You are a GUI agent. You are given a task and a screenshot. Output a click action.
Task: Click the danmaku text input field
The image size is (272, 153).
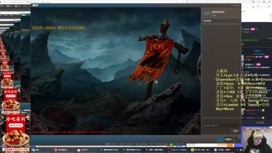point(221,125)
